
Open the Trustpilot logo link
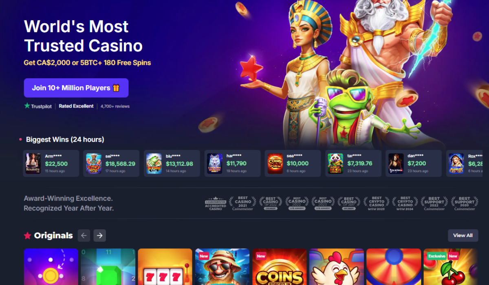pyautogui.click(x=38, y=106)
